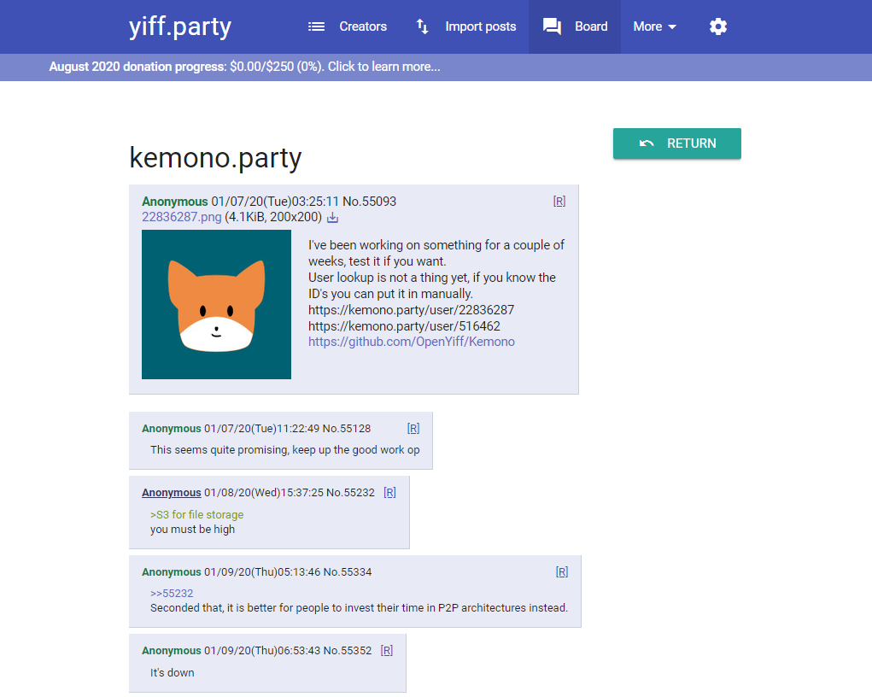Click [R] reply link on post No.55232
872x697 pixels.
click(389, 492)
